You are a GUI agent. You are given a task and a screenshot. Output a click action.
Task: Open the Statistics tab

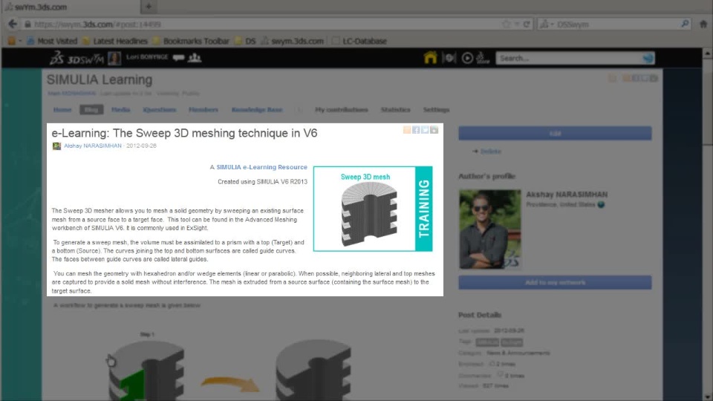[x=396, y=110]
